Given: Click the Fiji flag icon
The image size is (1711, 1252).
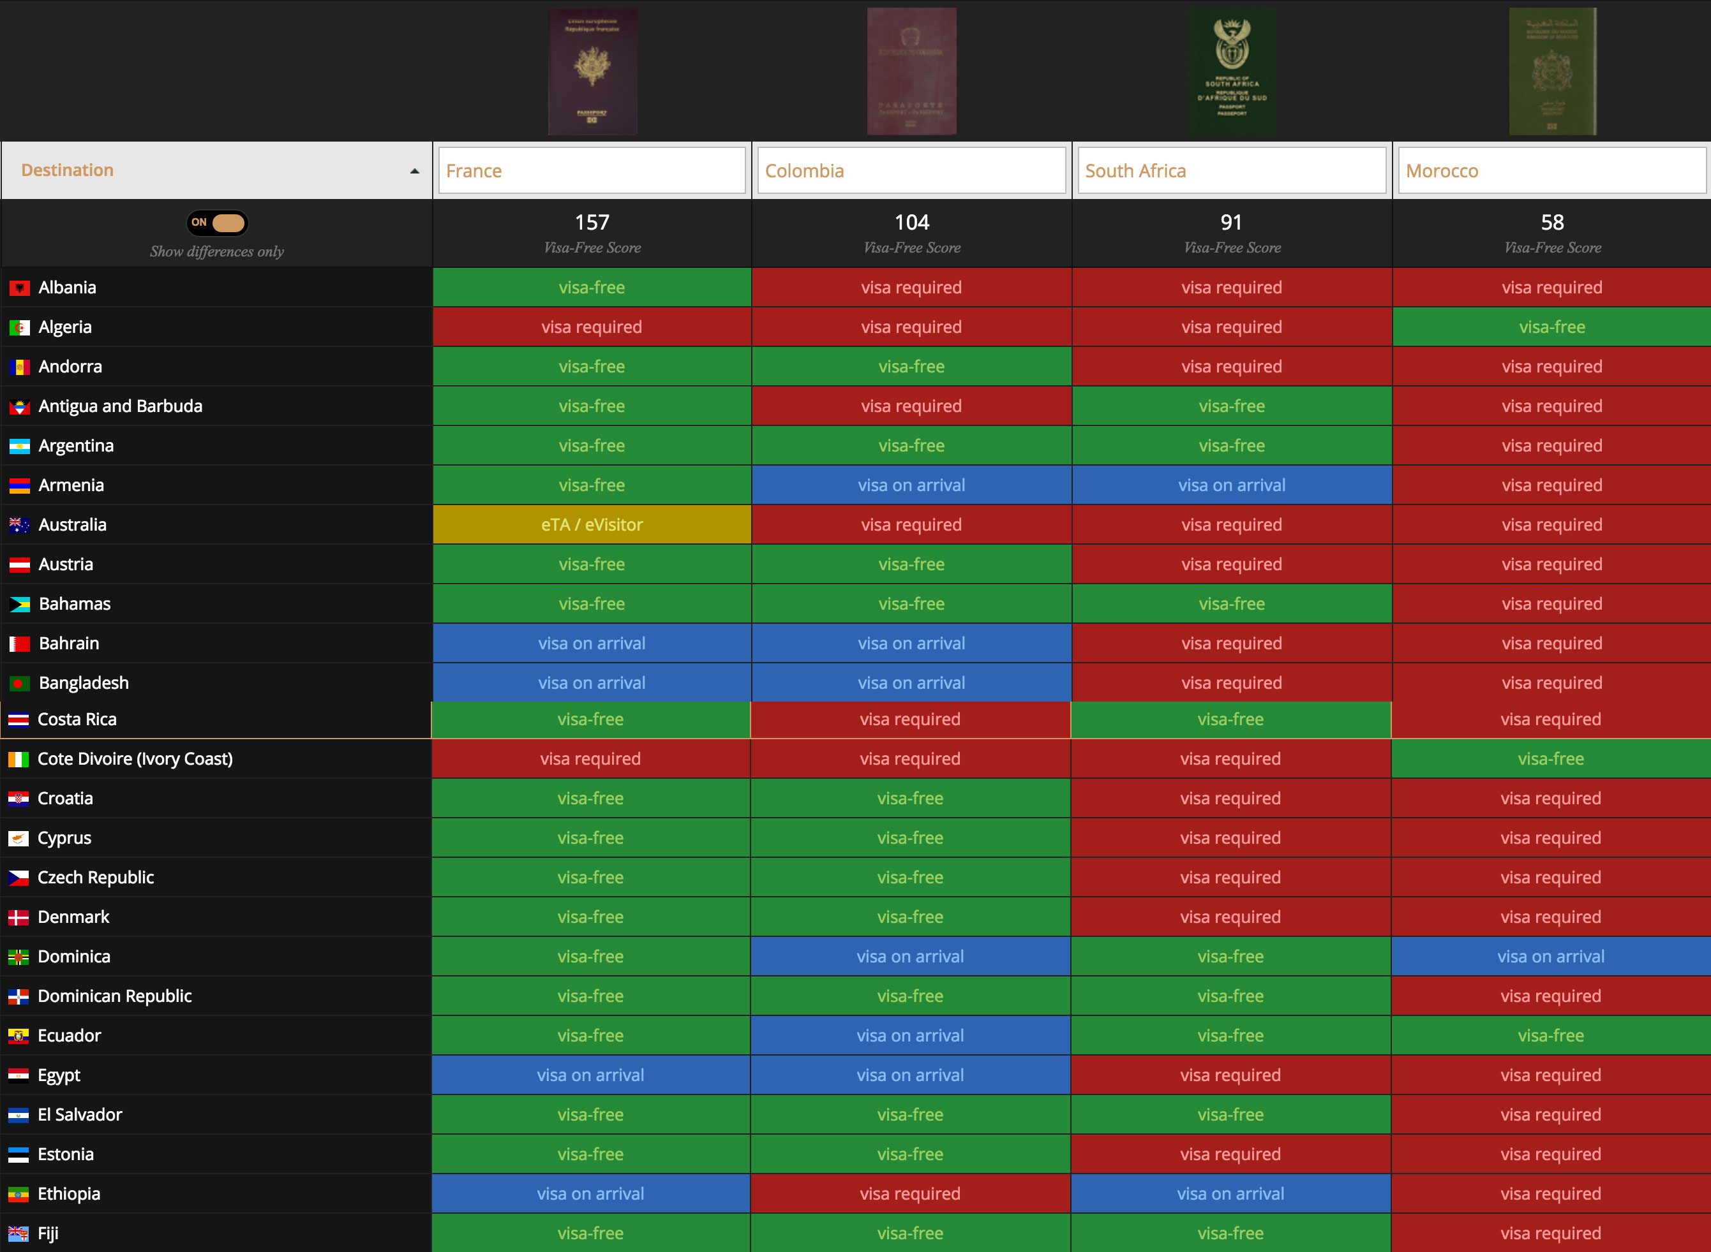Looking at the screenshot, I should (19, 1234).
